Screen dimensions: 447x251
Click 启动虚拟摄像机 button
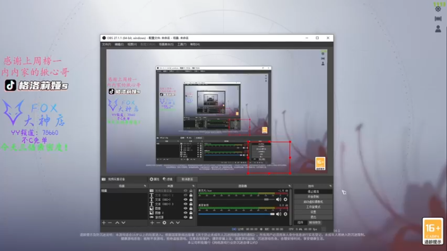coord(313,202)
